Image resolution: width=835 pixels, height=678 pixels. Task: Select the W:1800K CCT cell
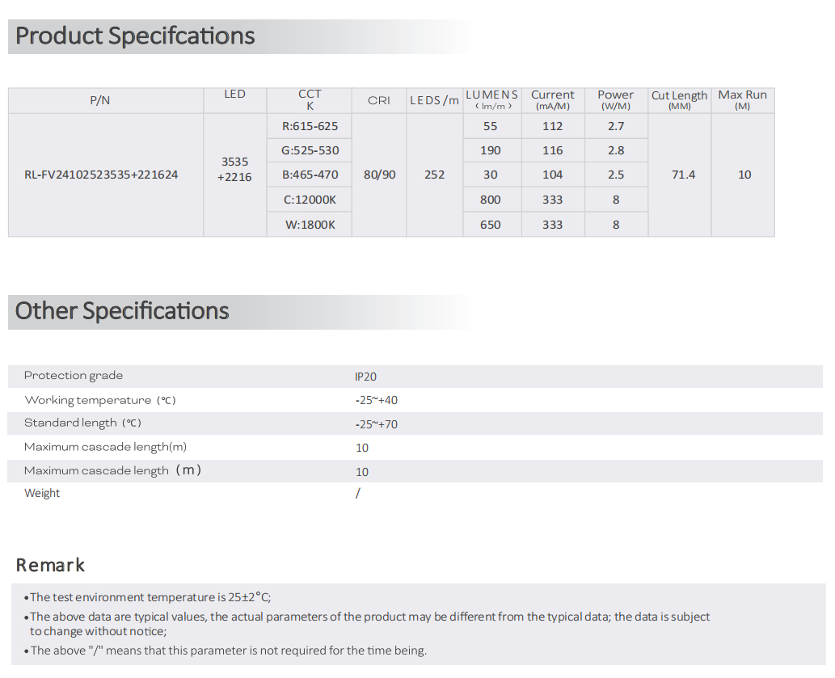(x=310, y=225)
